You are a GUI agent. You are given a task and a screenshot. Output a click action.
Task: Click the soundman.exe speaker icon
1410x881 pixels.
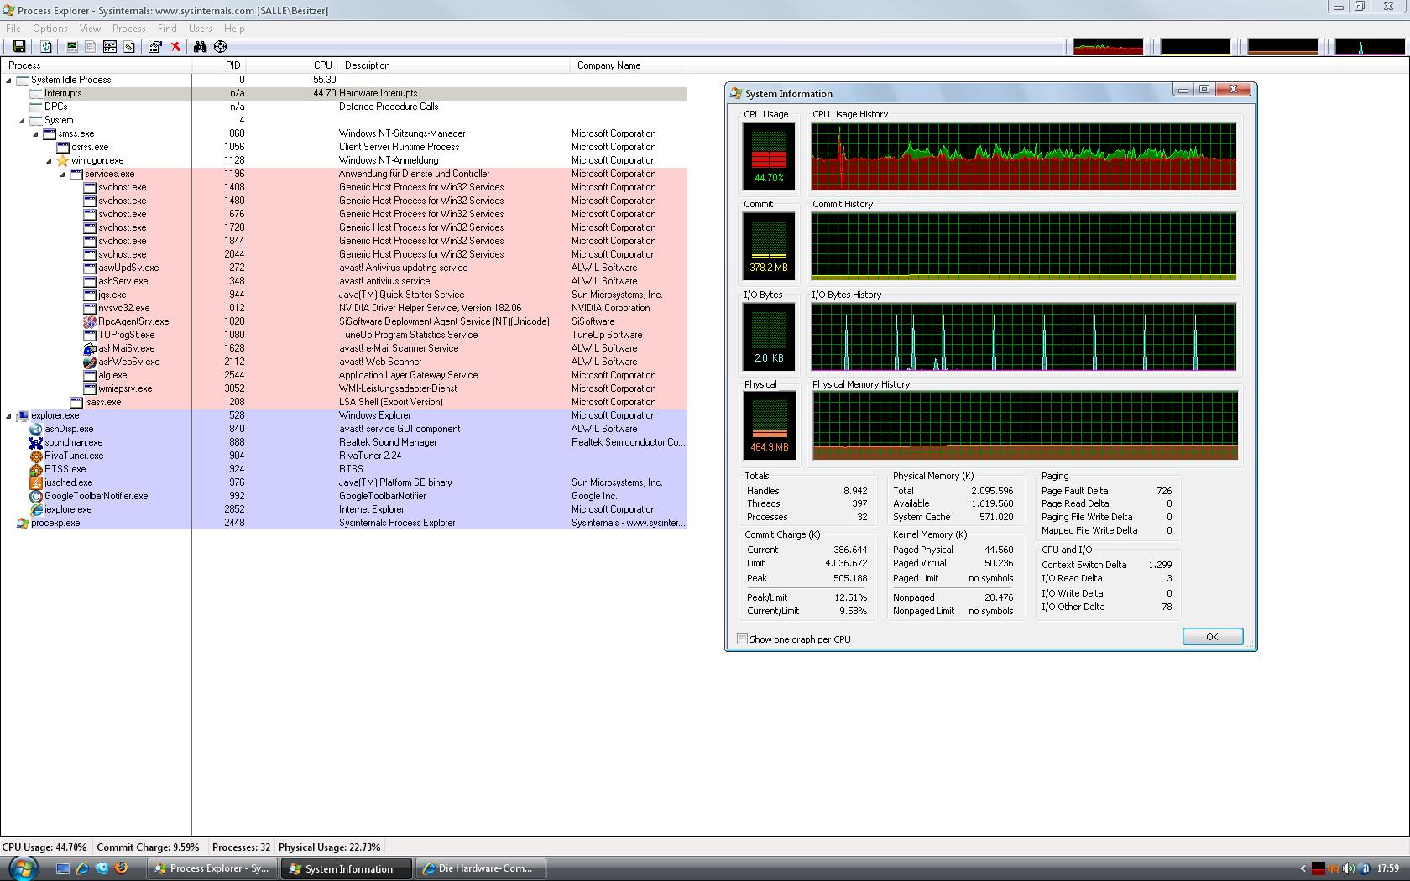[x=36, y=442]
